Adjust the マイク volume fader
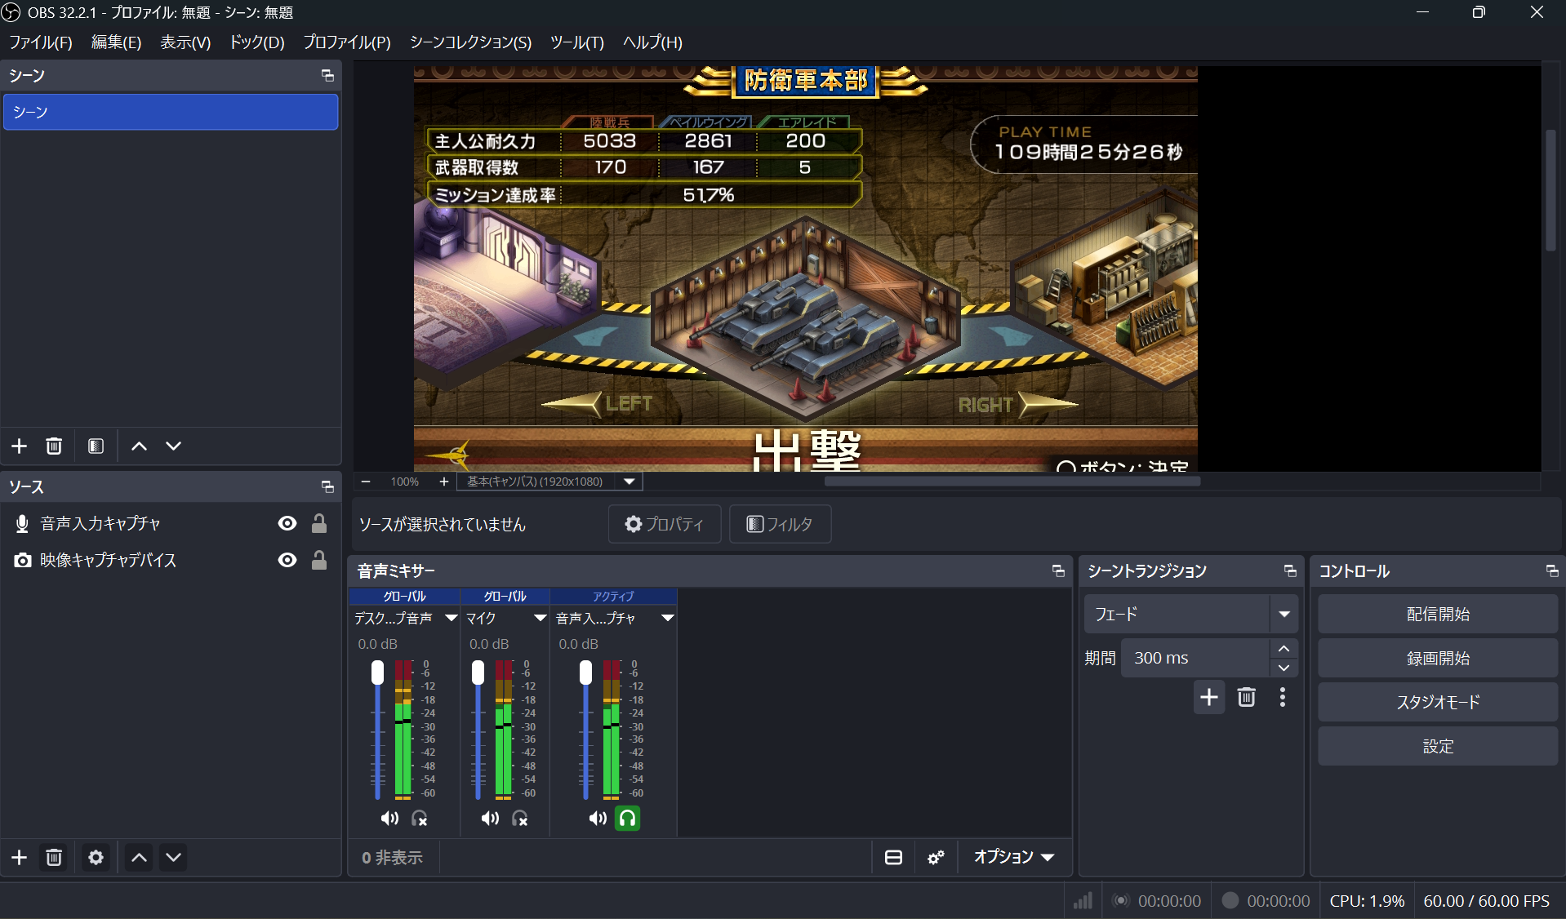 478,673
